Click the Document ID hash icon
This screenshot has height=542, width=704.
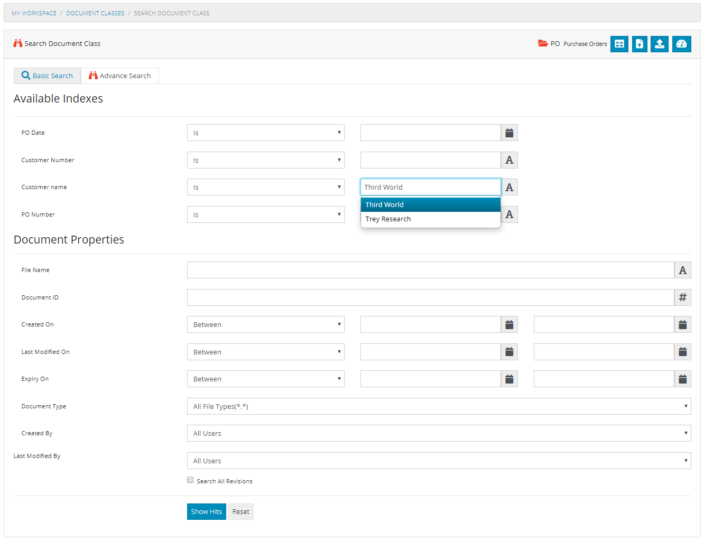[682, 297]
